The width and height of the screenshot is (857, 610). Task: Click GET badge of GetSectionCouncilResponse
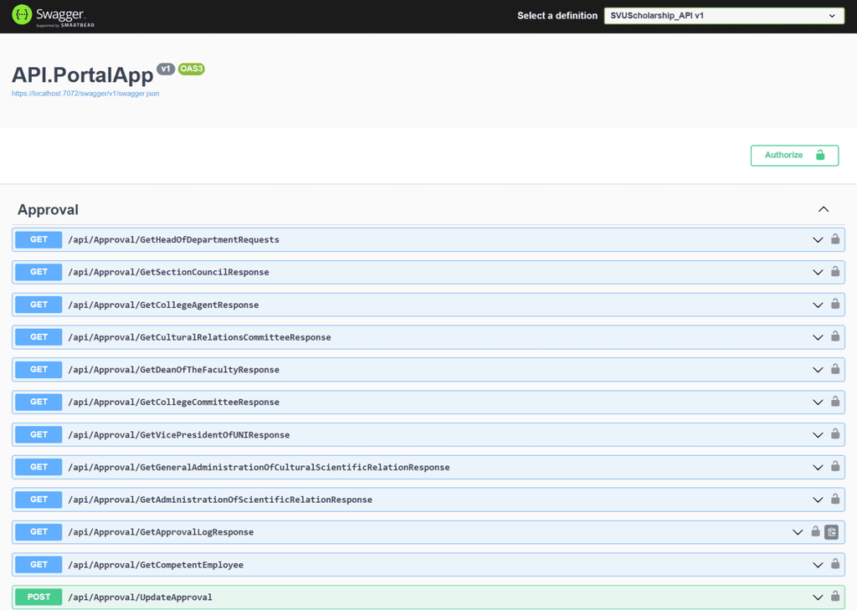pos(38,272)
